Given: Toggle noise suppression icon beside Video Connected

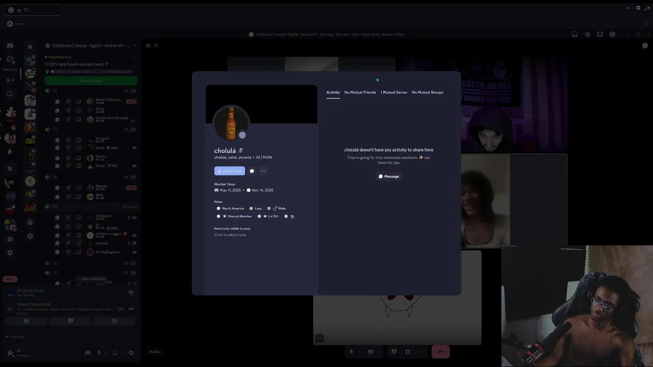Looking at the screenshot, I should 121,309.
